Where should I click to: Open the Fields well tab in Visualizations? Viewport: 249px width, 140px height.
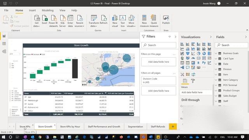point(185,81)
